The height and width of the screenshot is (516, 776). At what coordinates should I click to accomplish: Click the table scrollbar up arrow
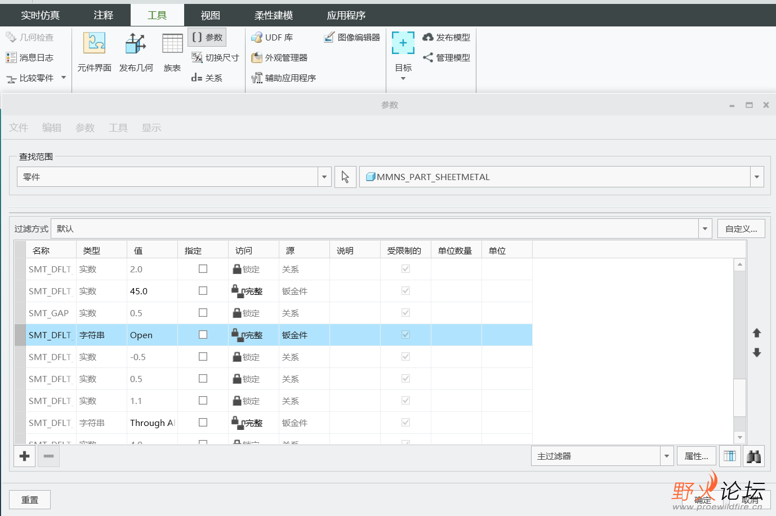pyautogui.click(x=740, y=264)
